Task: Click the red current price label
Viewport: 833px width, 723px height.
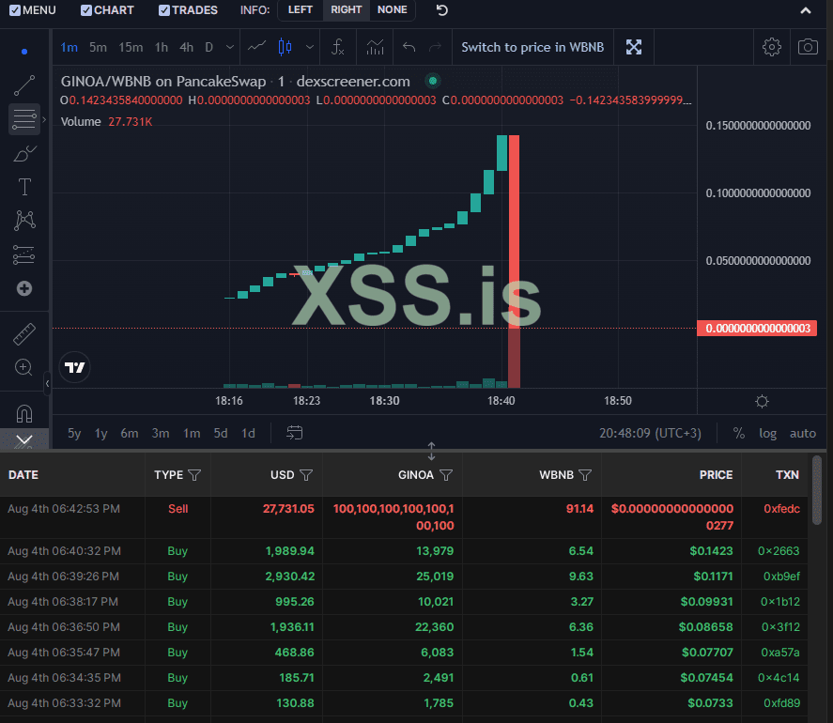Action: 757,328
